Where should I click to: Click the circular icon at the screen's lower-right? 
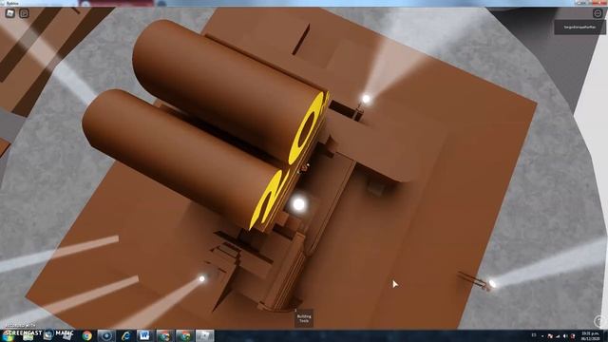pyautogui.click(x=599, y=321)
